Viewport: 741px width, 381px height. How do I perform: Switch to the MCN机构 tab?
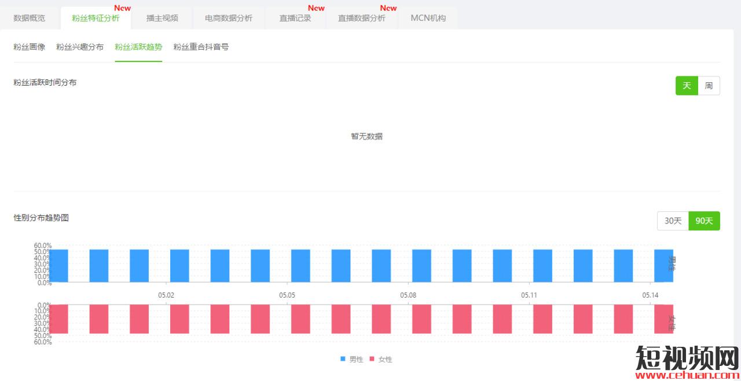point(428,18)
